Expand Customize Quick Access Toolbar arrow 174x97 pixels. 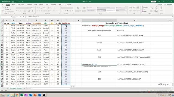pyautogui.click(x=22, y=2)
